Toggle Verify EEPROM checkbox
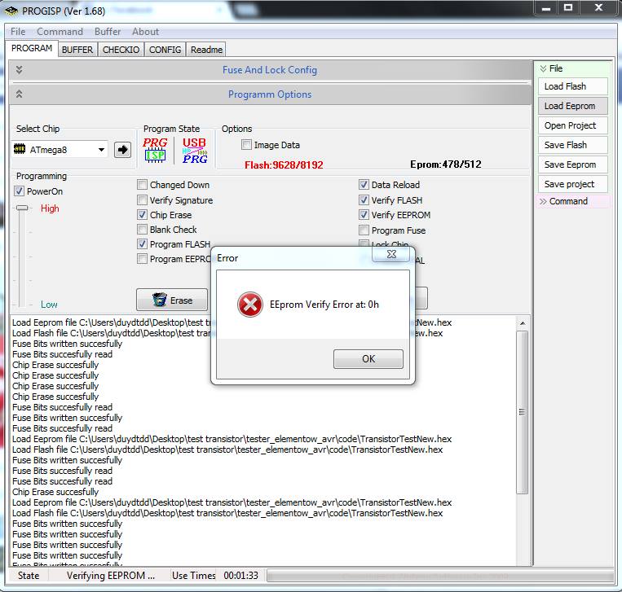 click(364, 215)
